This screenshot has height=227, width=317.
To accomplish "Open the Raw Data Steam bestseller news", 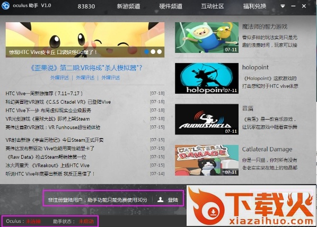I will [46, 157].
